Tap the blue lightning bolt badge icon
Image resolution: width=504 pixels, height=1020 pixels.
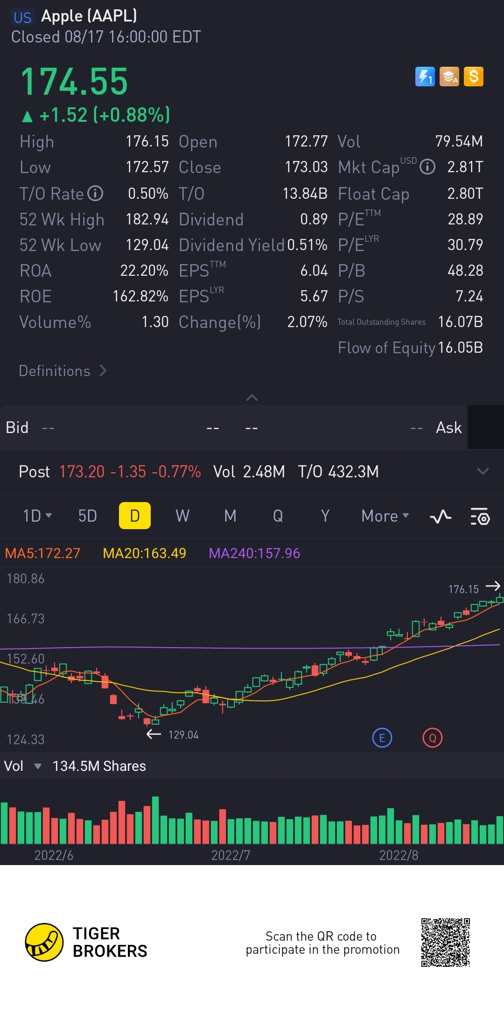coord(425,77)
